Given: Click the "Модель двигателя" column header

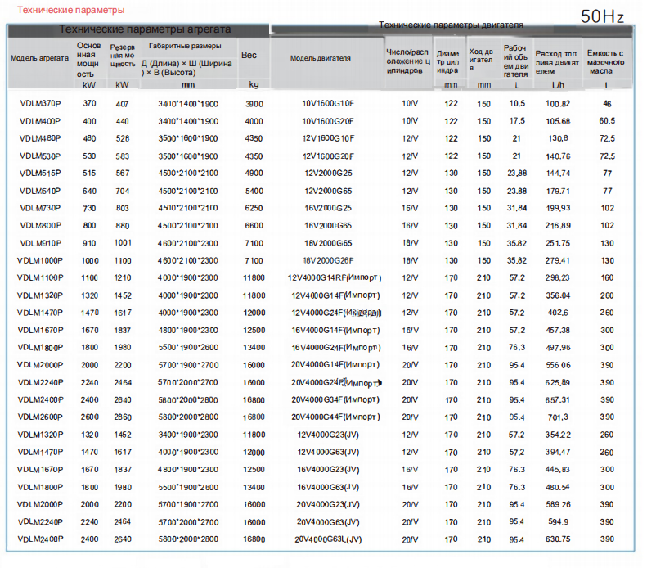Looking at the screenshot, I should point(321,58).
